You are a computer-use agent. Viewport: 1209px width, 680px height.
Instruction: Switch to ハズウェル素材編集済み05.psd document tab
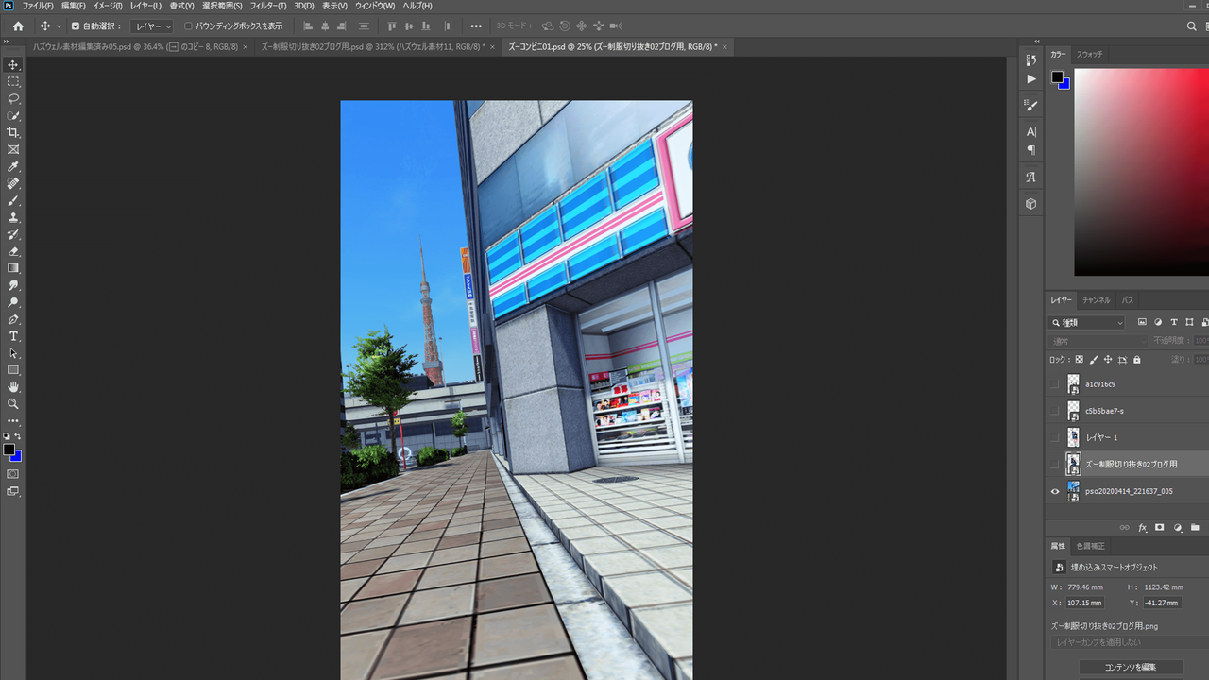click(138, 46)
